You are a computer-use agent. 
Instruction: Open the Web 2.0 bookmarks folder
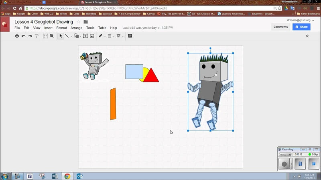point(47,14)
